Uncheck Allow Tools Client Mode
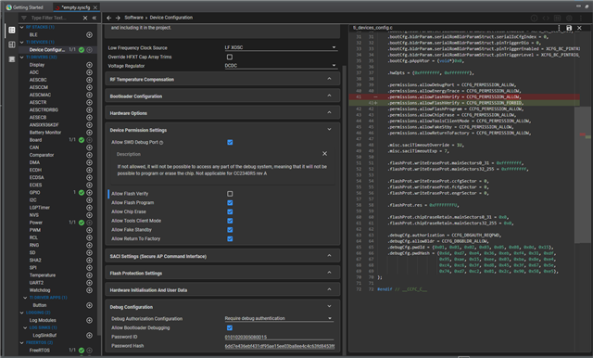This screenshot has width=593, height=358. [230, 221]
